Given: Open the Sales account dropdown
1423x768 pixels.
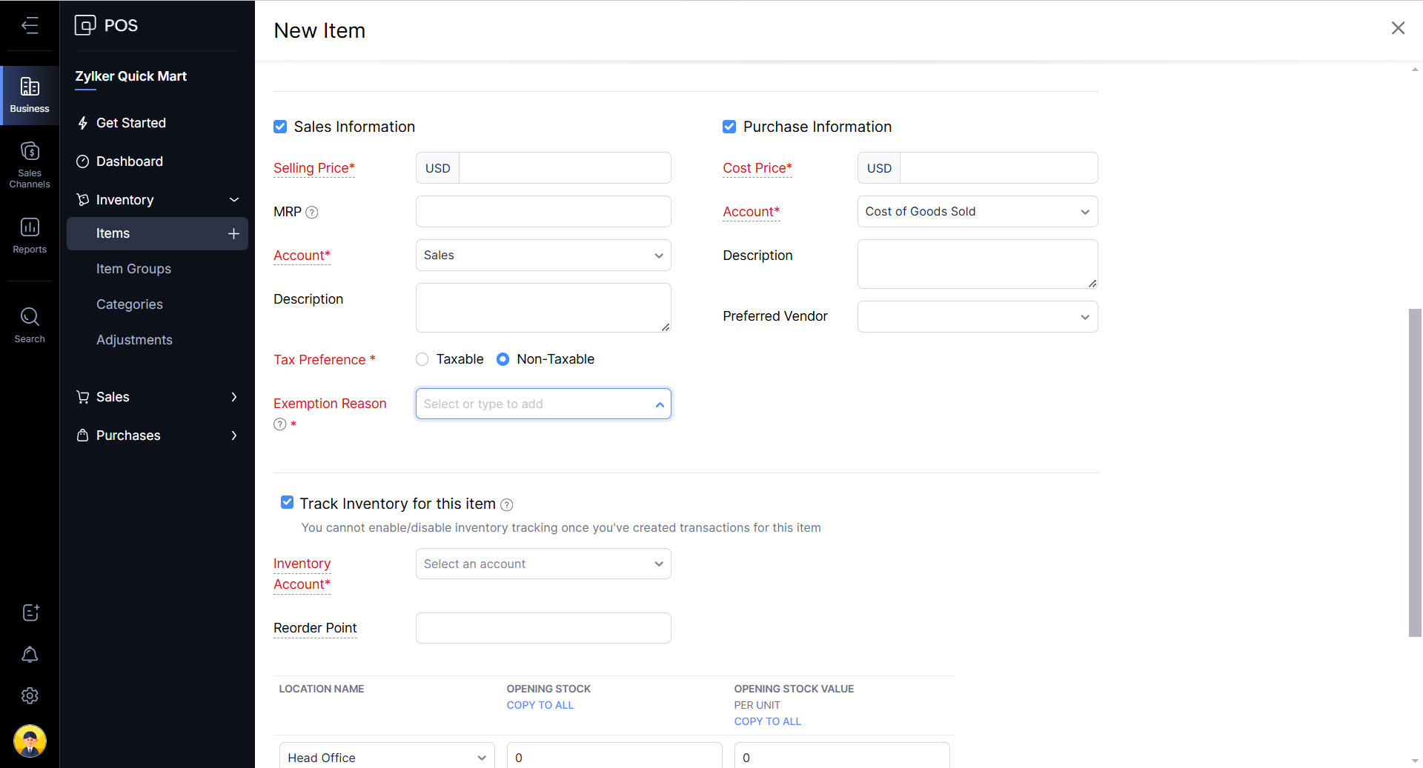Looking at the screenshot, I should [x=543, y=256].
